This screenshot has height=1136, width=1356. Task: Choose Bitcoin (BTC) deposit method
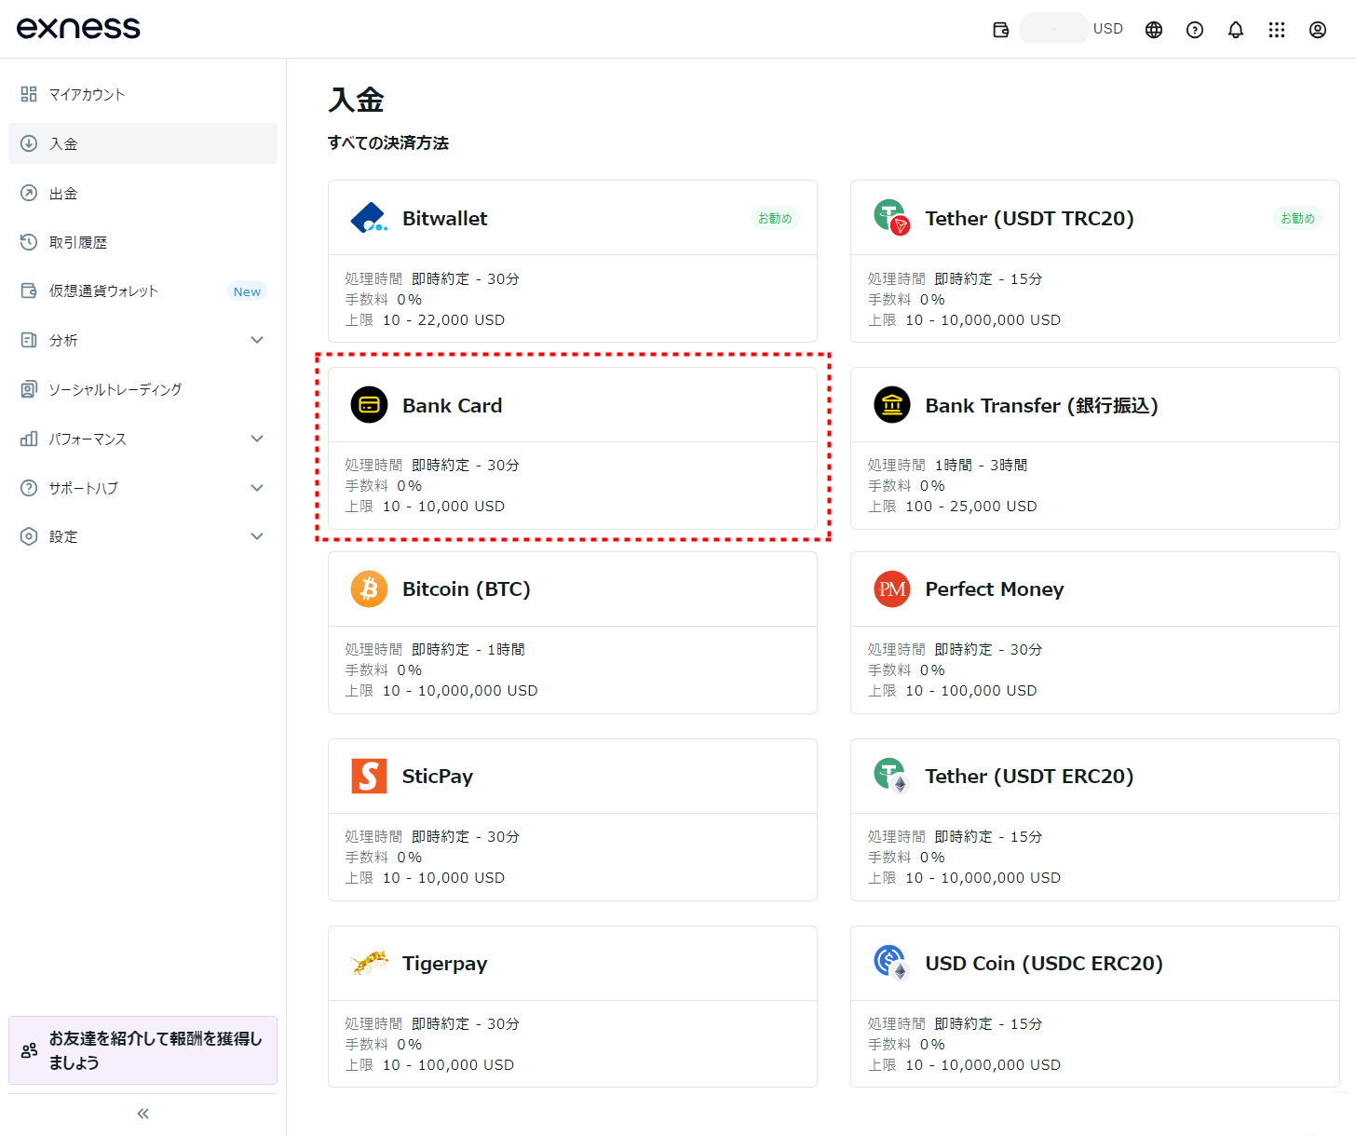tap(573, 632)
